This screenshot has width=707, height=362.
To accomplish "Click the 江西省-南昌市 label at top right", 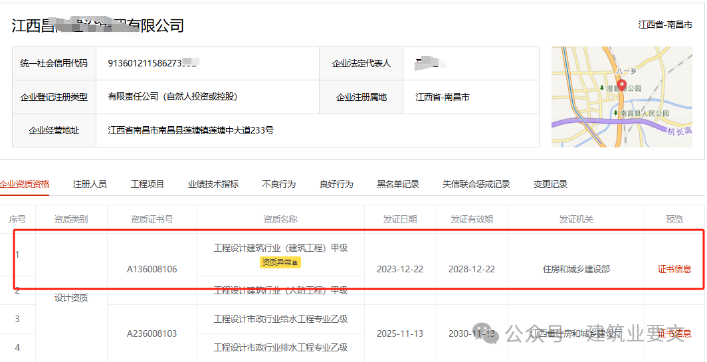I will tap(665, 25).
